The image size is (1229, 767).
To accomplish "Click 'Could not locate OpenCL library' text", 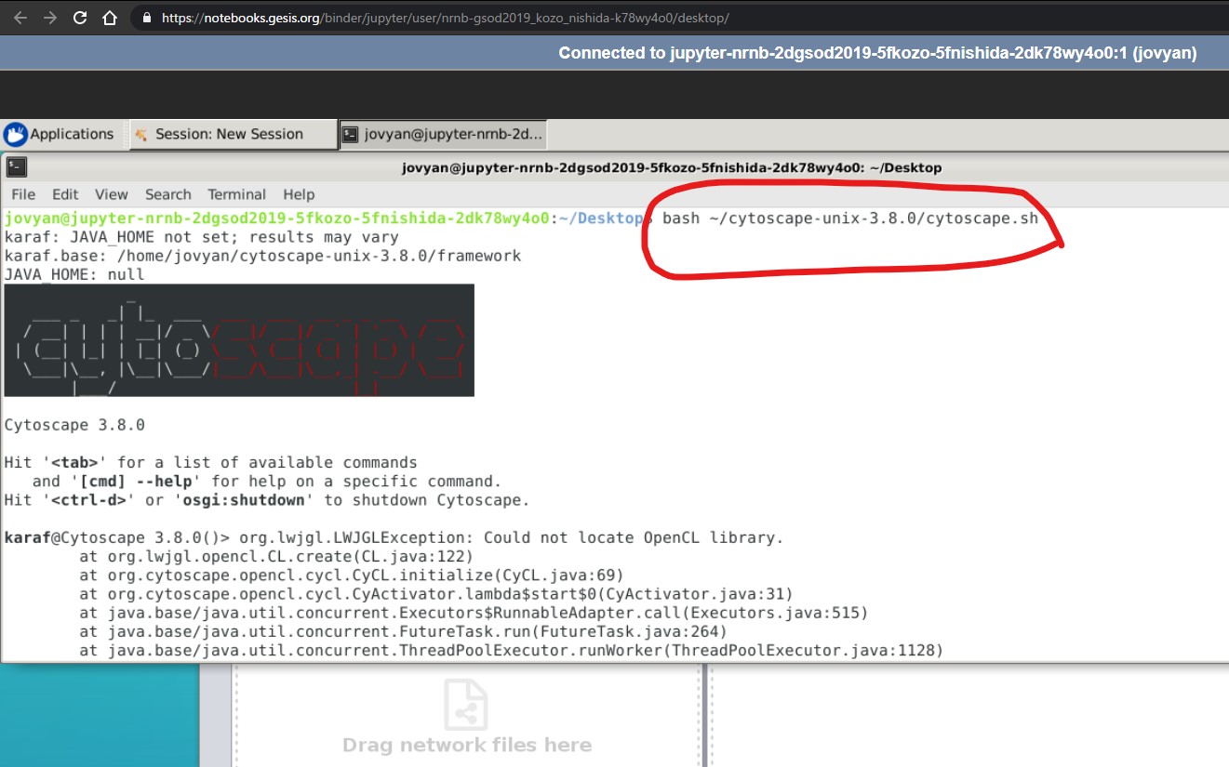I will click(635, 537).
